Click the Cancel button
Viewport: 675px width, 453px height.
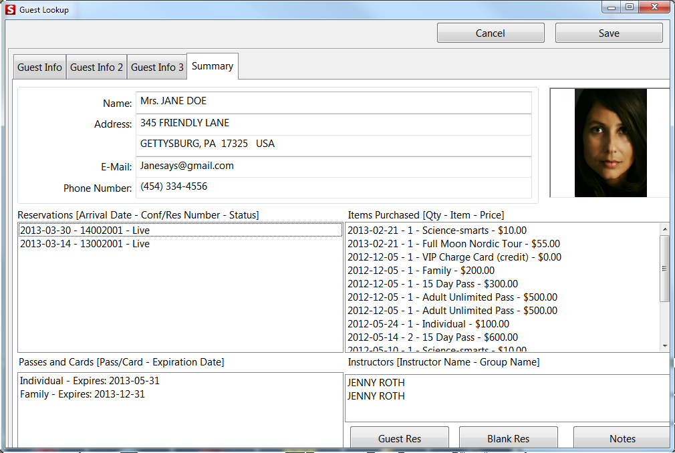click(490, 32)
